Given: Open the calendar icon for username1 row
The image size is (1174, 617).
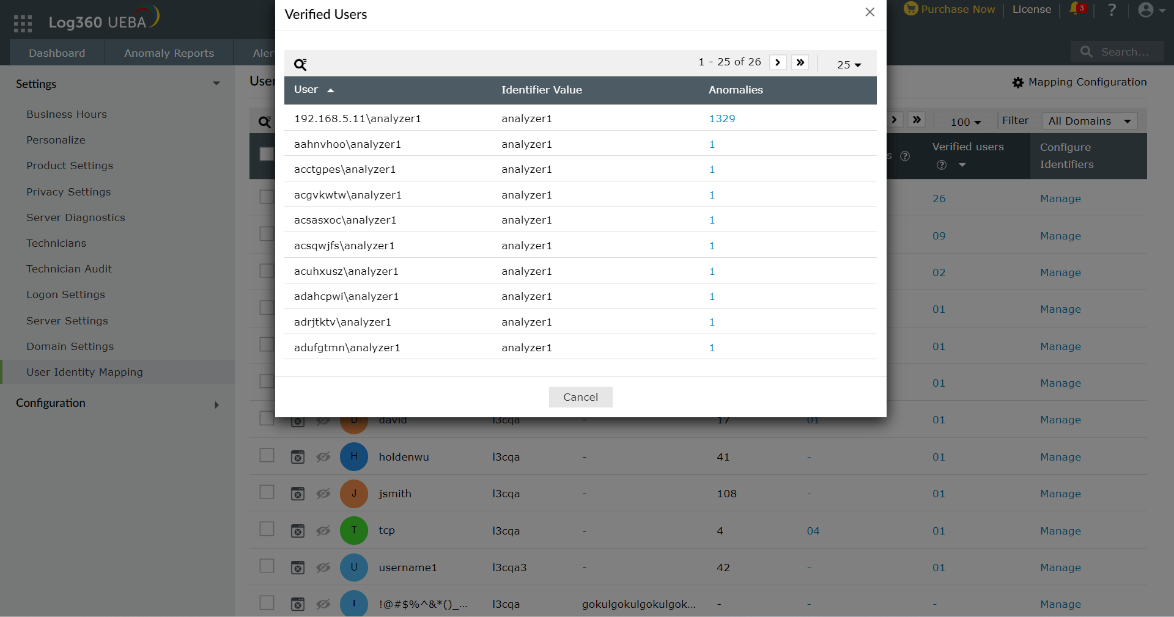Looking at the screenshot, I should 298,568.
